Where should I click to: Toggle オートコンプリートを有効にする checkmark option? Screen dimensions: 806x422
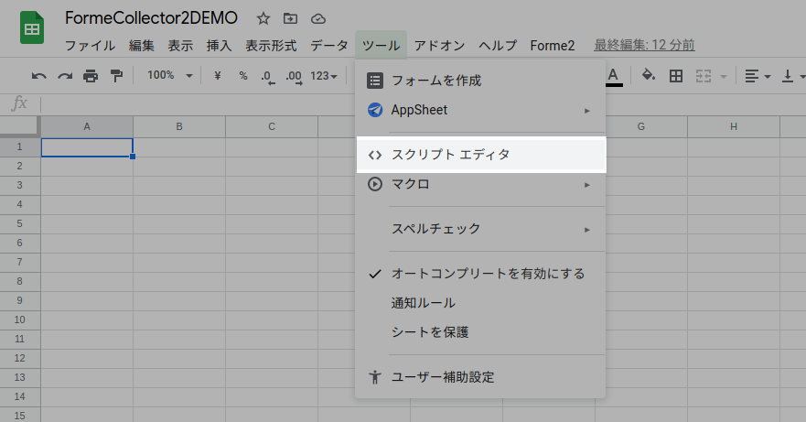click(487, 273)
